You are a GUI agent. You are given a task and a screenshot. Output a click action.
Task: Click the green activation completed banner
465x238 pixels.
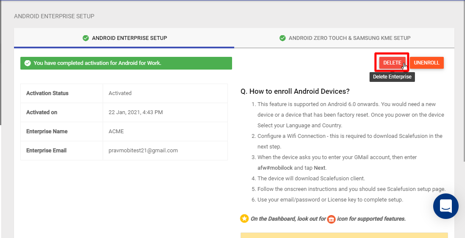[x=126, y=63]
